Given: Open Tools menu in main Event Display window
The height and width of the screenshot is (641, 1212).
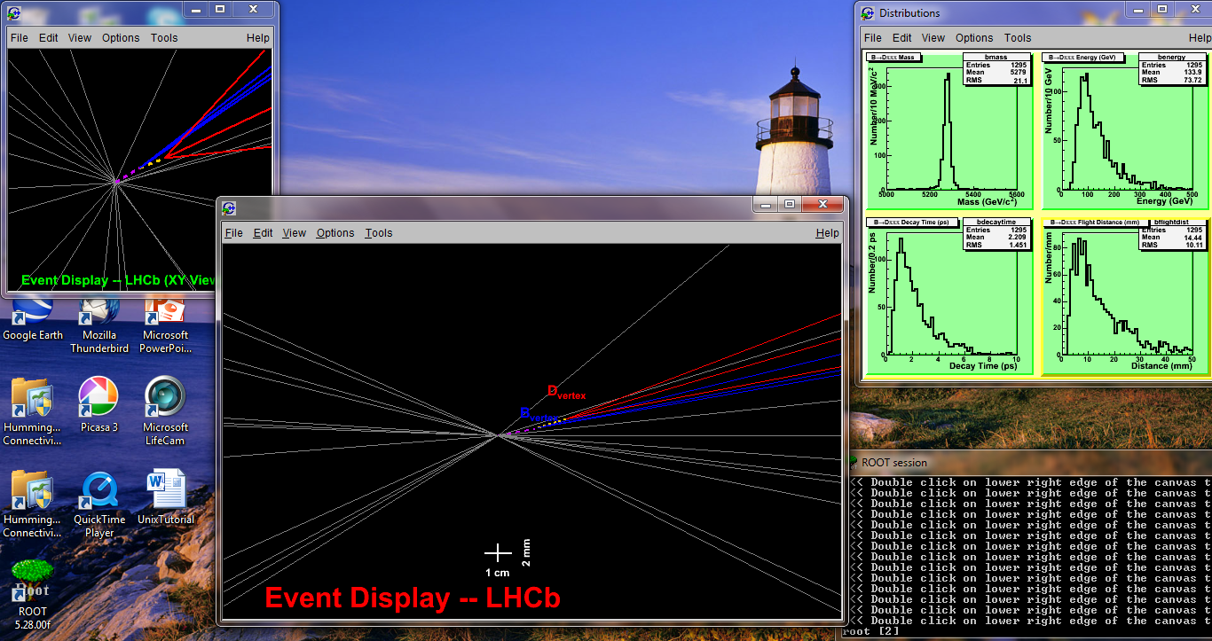Looking at the screenshot, I should [378, 233].
